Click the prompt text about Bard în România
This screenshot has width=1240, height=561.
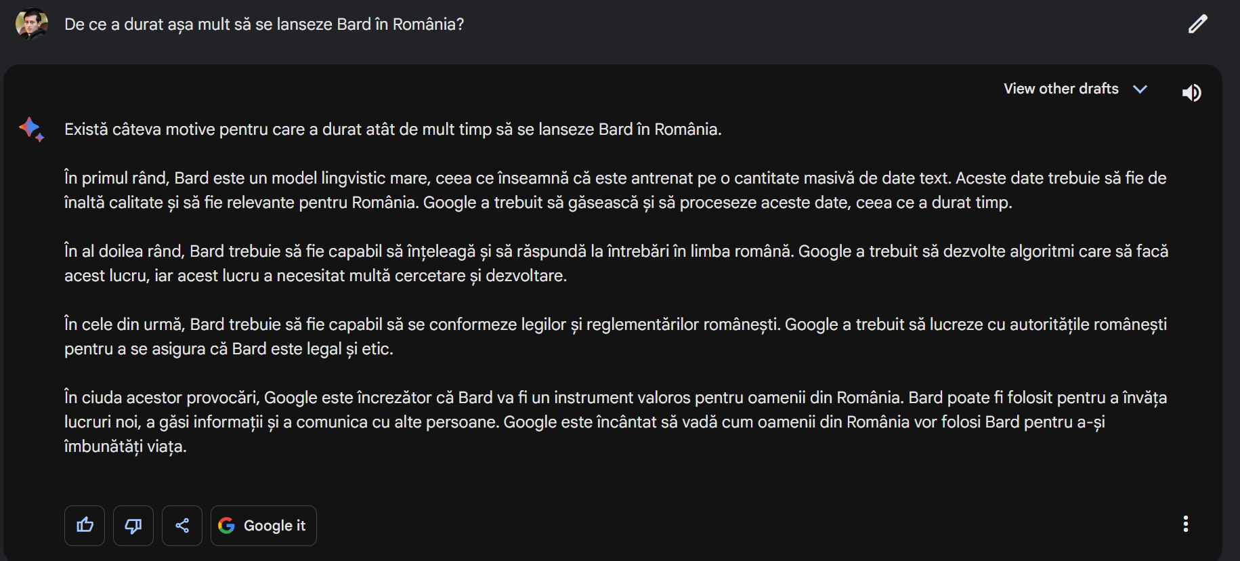[264, 24]
